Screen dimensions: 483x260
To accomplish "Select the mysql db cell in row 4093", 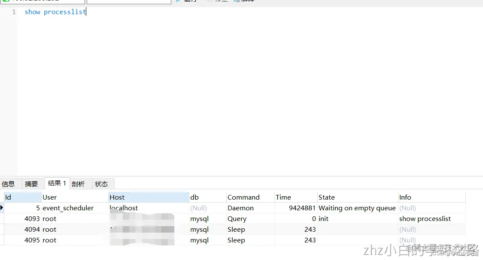I will [x=208, y=218].
